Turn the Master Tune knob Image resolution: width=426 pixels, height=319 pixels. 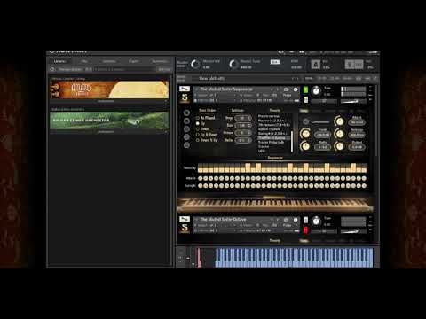coord(233,64)
